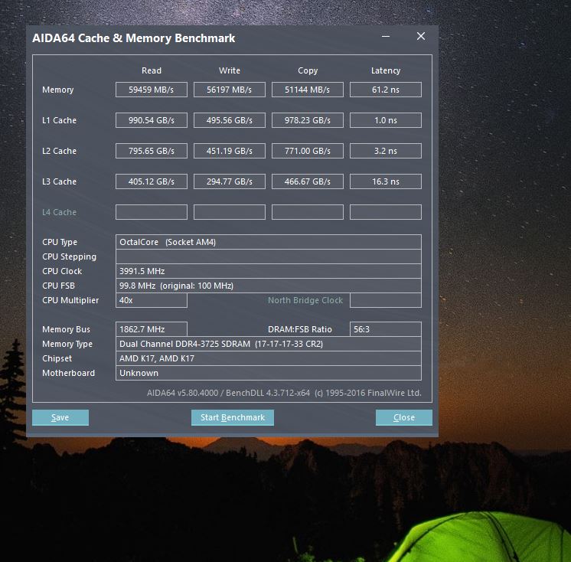Select the Memory Write value 56197 MB/s
The width and height of the screenshot is (571, 562).
click(230, 90)
